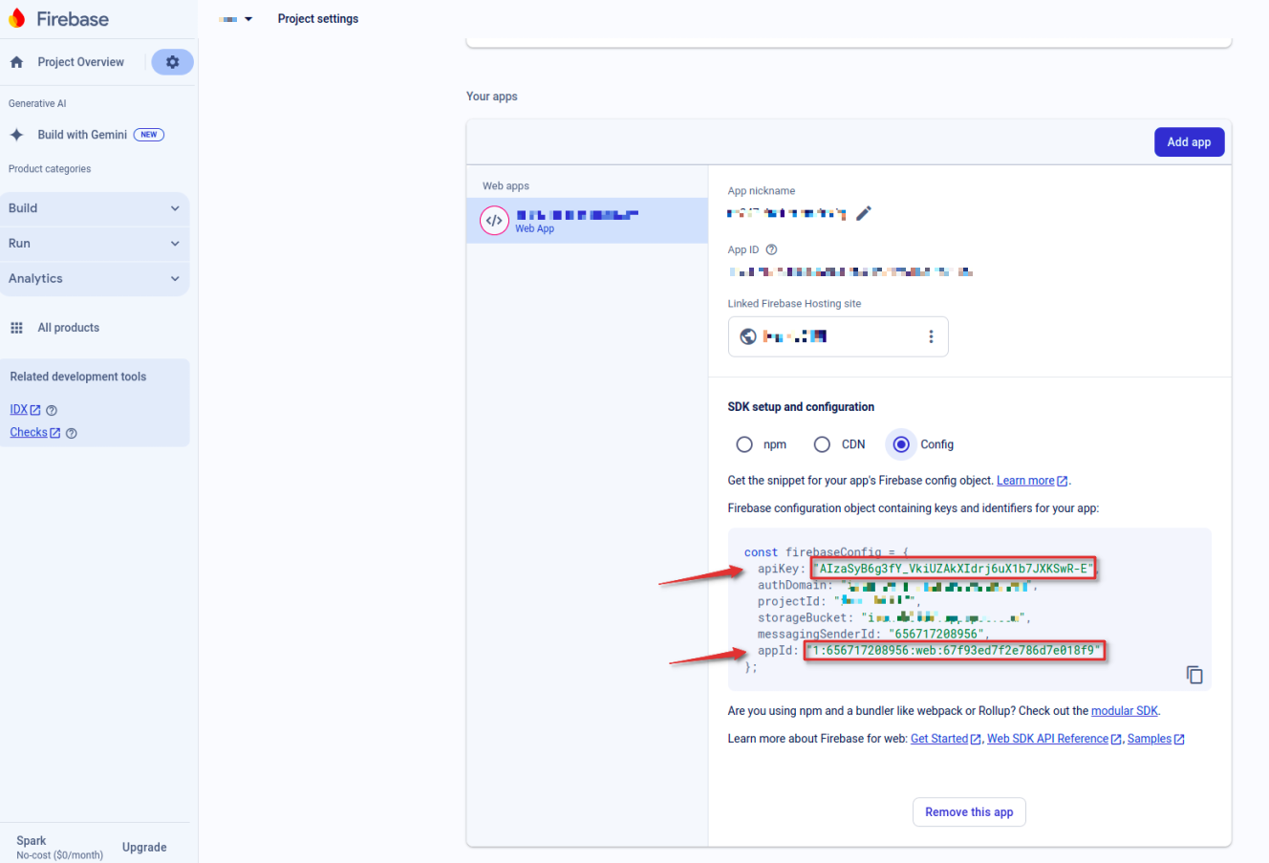The width and height of the screenshot is (1269, 863).
Task: Click the Project settings title
Action: (x=318, y=19)
